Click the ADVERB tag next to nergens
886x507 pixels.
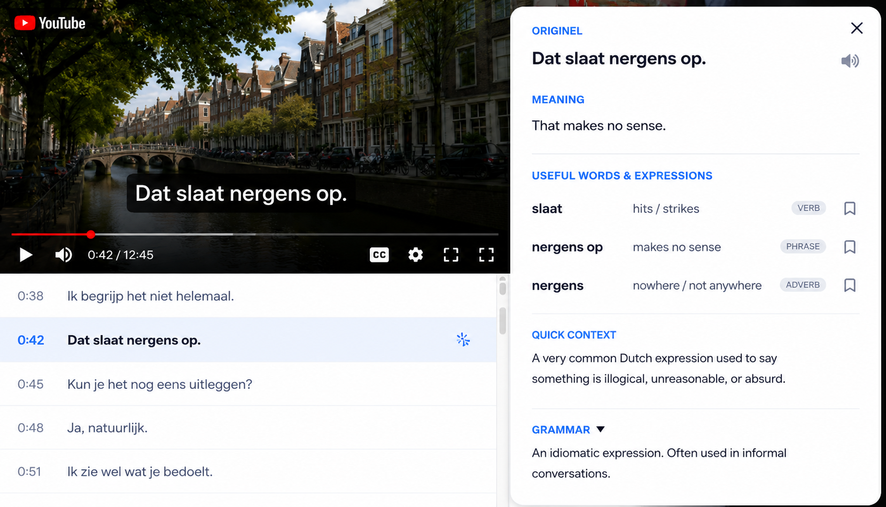(x=803, y=285)
